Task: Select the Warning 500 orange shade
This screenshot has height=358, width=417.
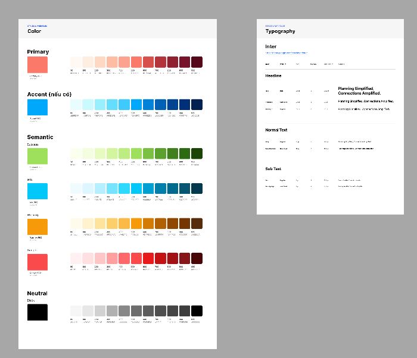Action: click(x=136, y=224)
